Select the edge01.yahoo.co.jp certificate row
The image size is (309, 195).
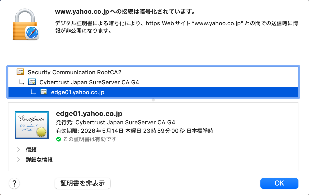pyautogui.click(x=153, y=92)
